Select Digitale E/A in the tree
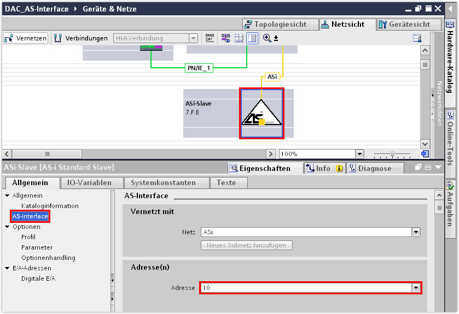The height and width of the screenshot is (314, 459). (x=38, y=279)
